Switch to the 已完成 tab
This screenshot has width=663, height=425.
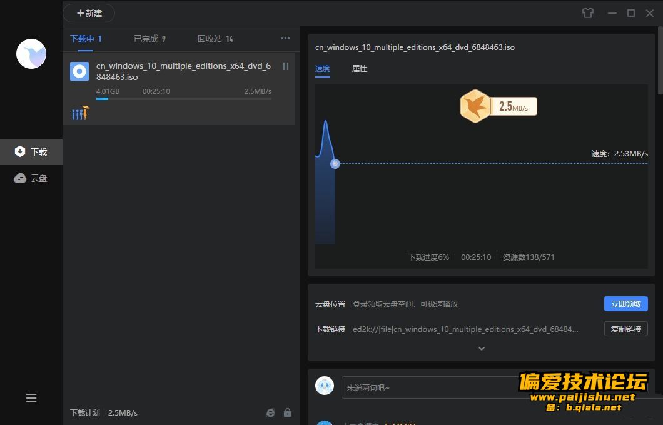pyautogui.click(x=149, y=39)
